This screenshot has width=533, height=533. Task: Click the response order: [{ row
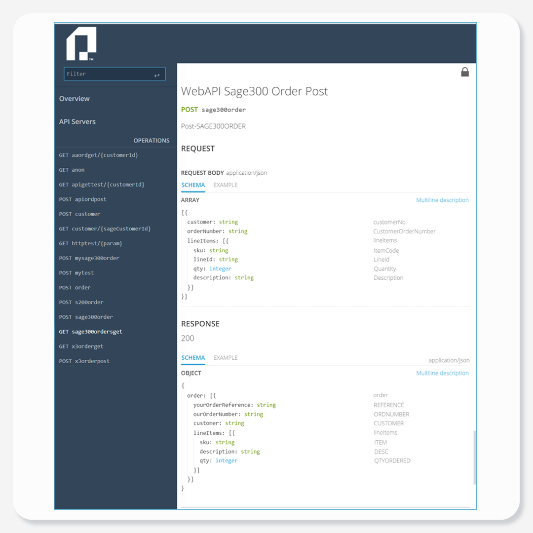[x=201, y=396]
